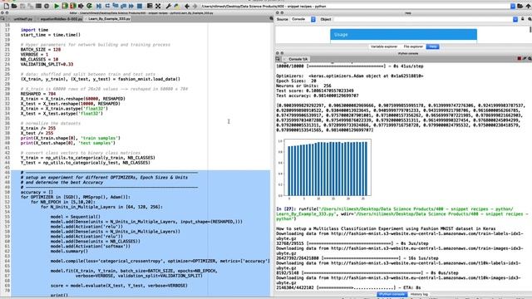Open the Help pane options gear
The image size is (532, 299).
click(530, 19)
